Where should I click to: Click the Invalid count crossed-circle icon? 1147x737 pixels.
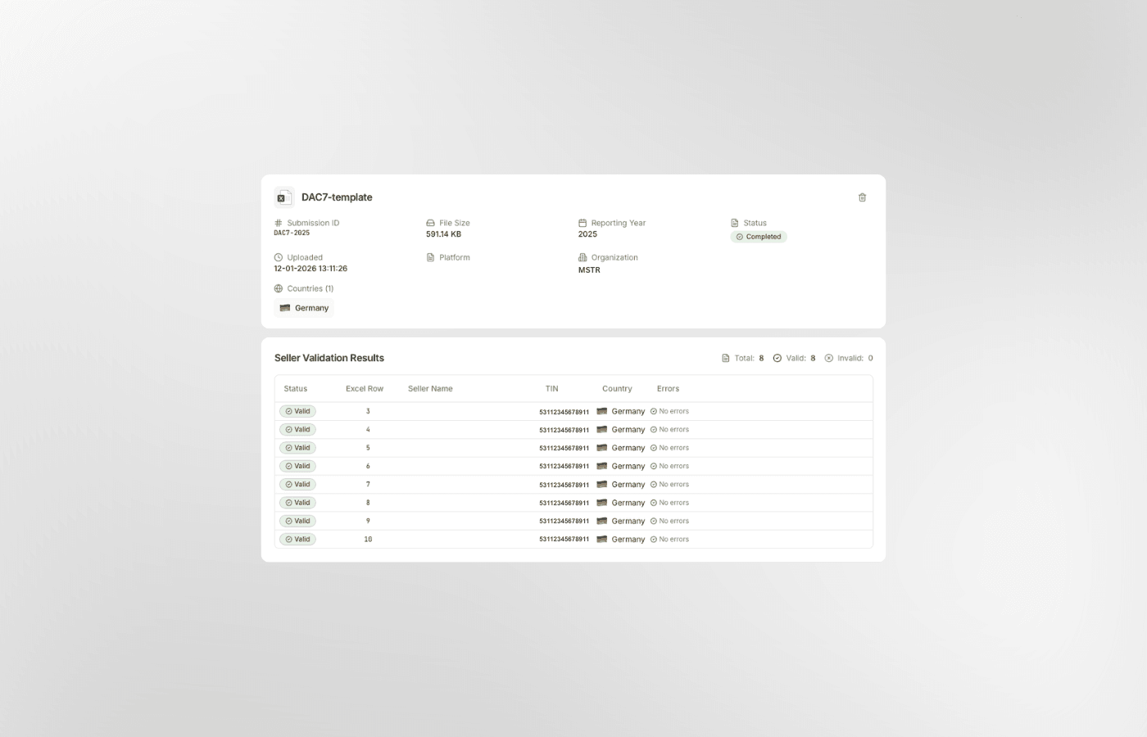pos(827,358)
